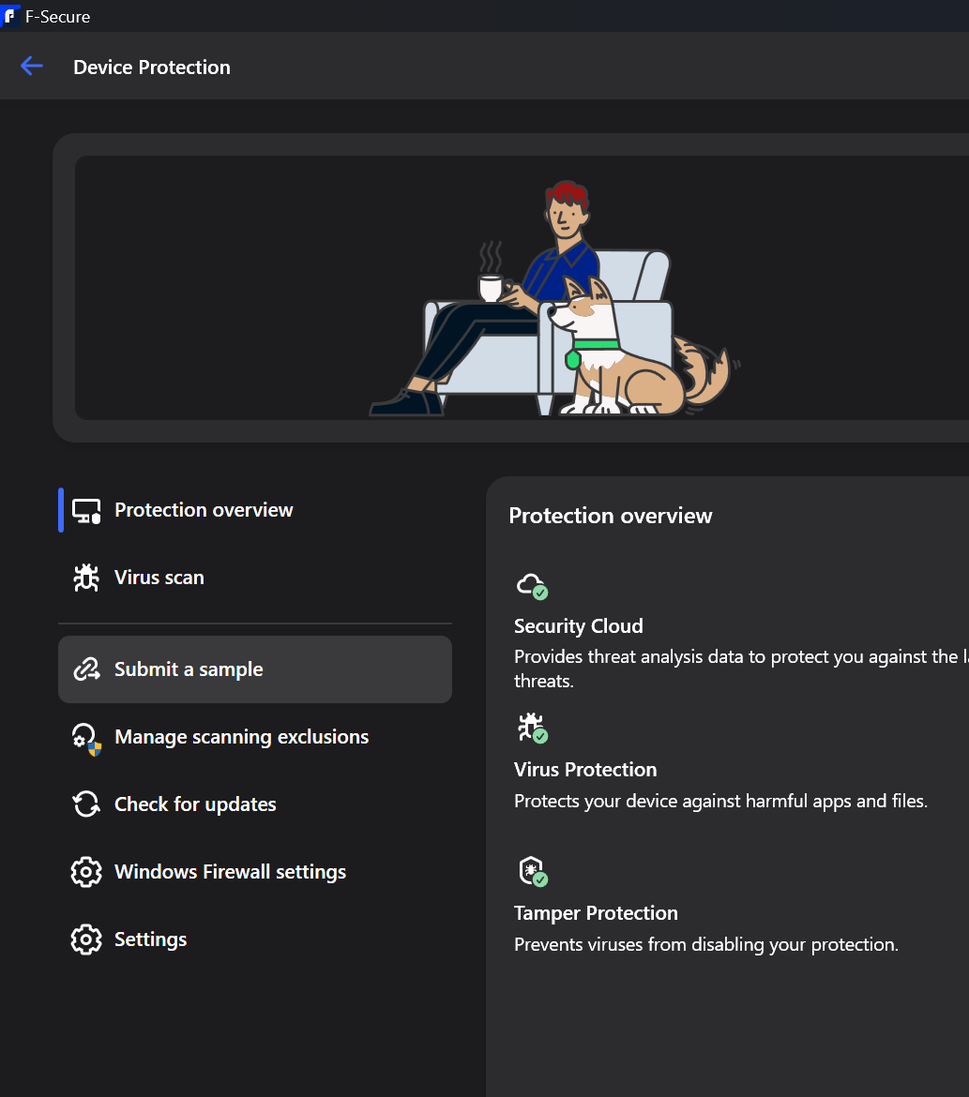
Task: Open the Protection overview menu item
Action: 204,510
